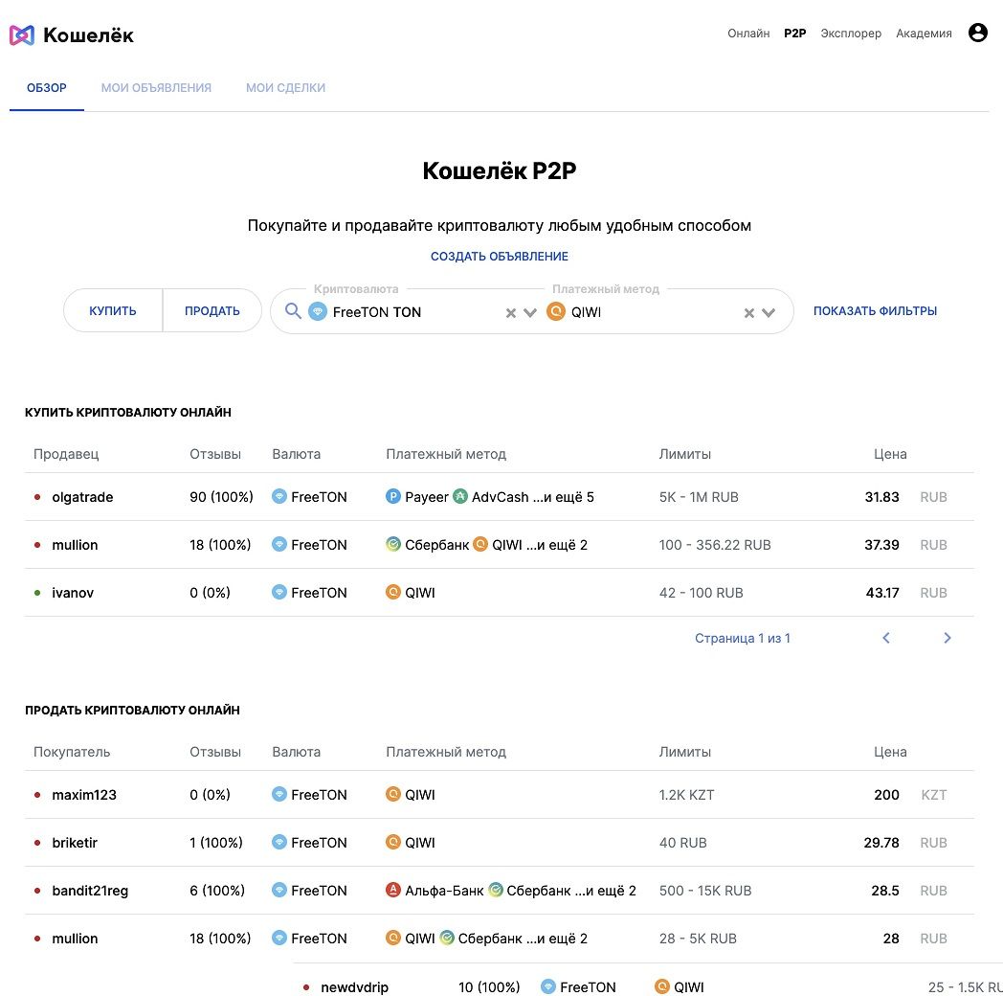Expand the cryptocurrency dropdown arrow
Viewport: 1003px width, 996px height.
[x=529, y=313]
